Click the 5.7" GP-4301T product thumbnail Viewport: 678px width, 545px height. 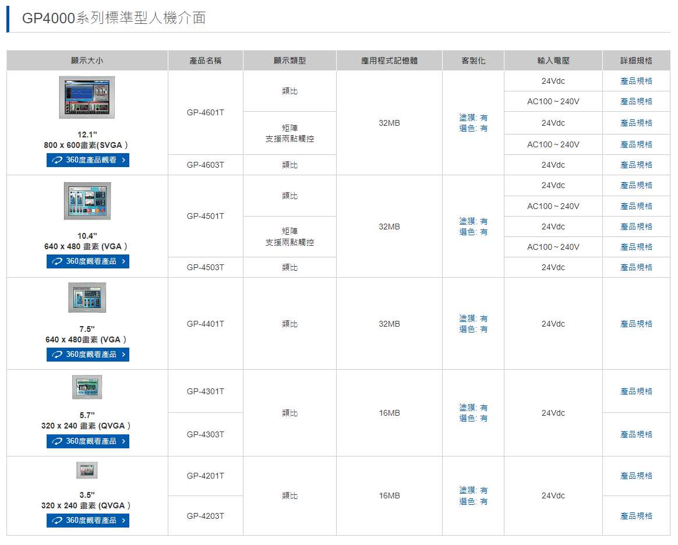click(87, 387)
